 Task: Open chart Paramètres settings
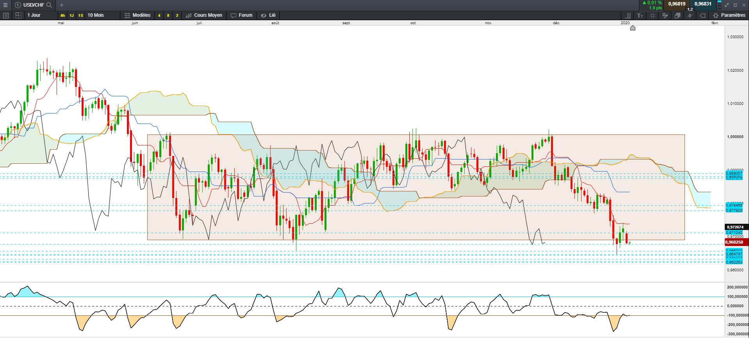tap(729, 15)
